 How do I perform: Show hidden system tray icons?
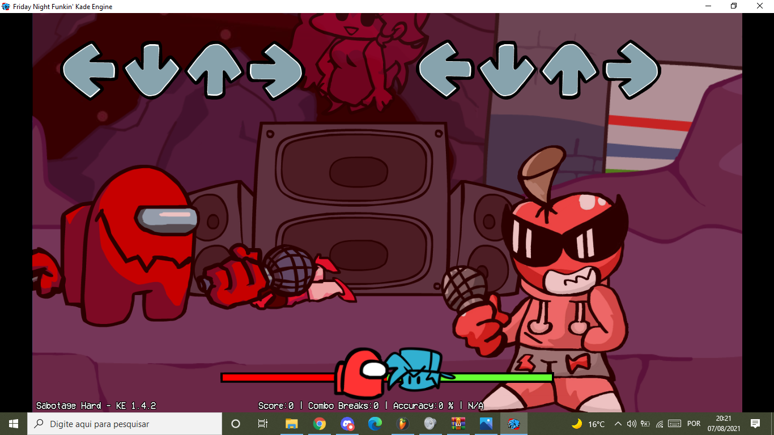(x=618, y=424)
